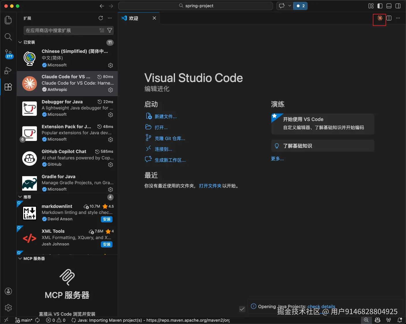Manage the GitHub Copilot Chat gear
Viewport: 406px width, 324px height.
point(110,165)
